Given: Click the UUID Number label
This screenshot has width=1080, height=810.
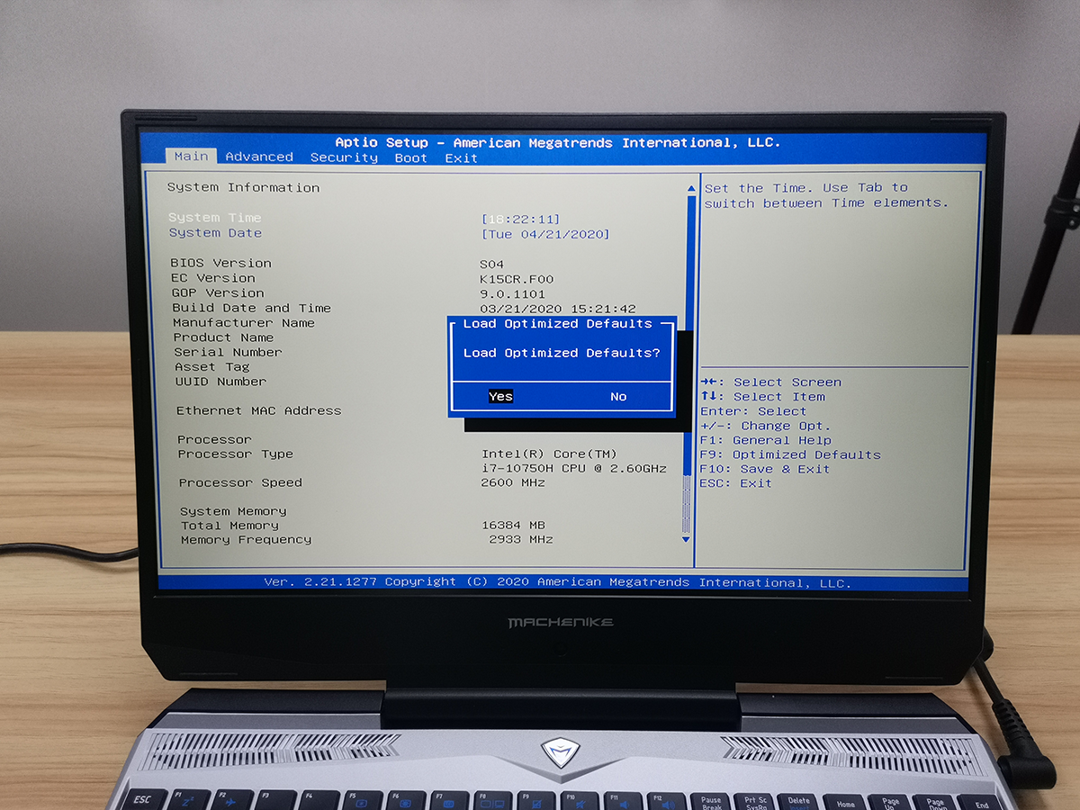Looking at the screenshot, I should (x=220, y=382).
